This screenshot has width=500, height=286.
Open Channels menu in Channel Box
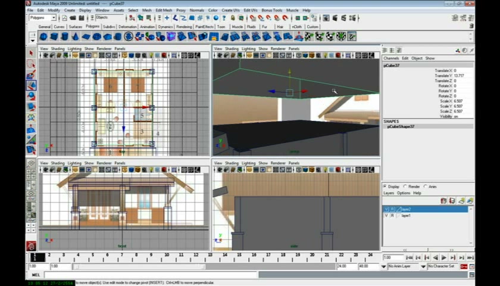click(x=391, y=58)
